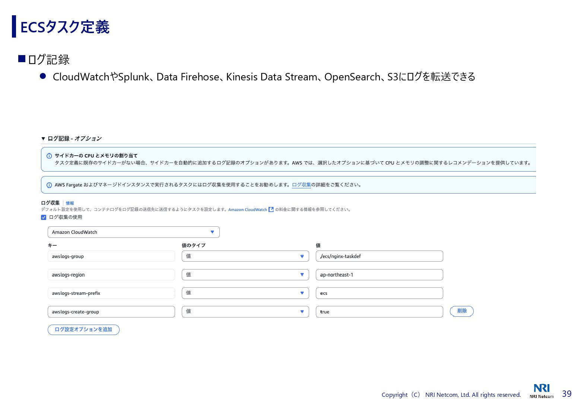
Task: Click the Copyright NRI Netcom footer text
Action: point(451,395)
